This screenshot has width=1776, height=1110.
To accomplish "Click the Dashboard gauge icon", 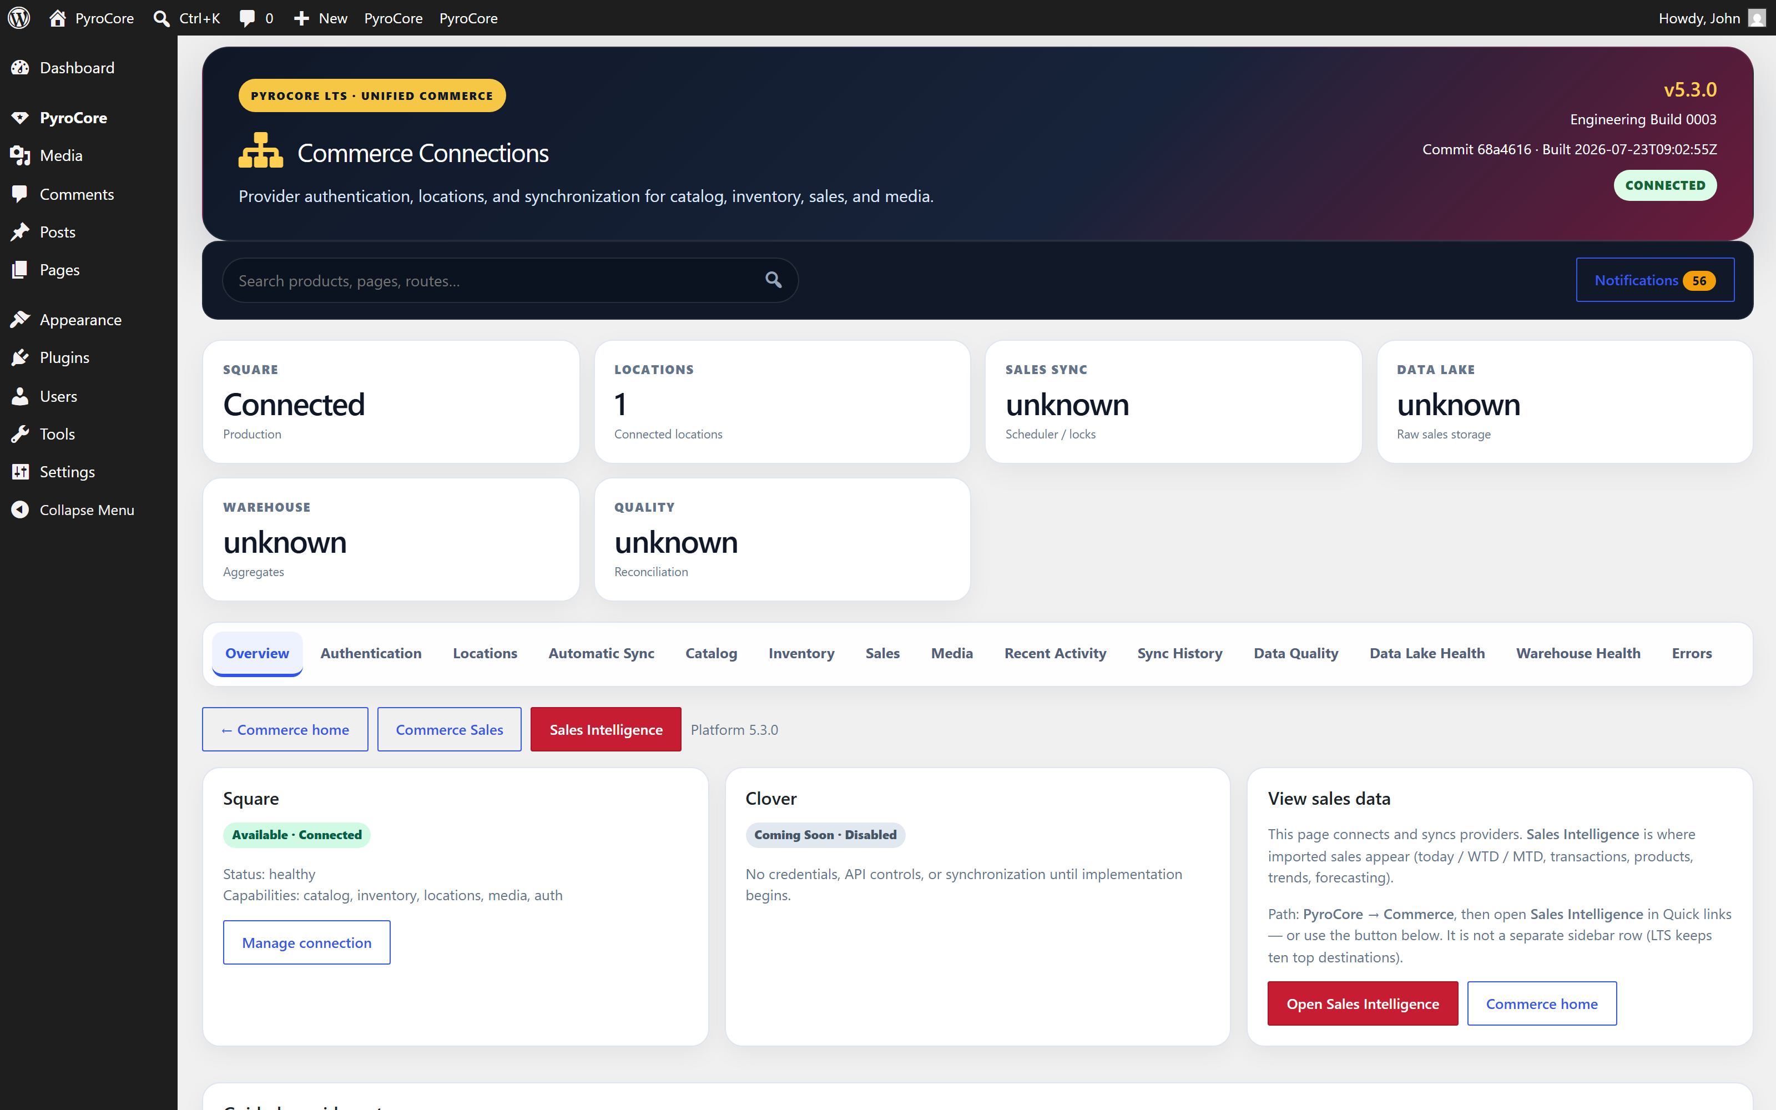I will pyautogui.click(x=21, y=68).
